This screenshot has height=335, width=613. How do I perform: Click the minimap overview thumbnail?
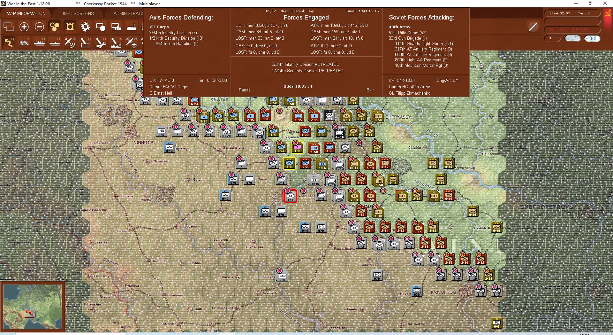click(32, 307)
